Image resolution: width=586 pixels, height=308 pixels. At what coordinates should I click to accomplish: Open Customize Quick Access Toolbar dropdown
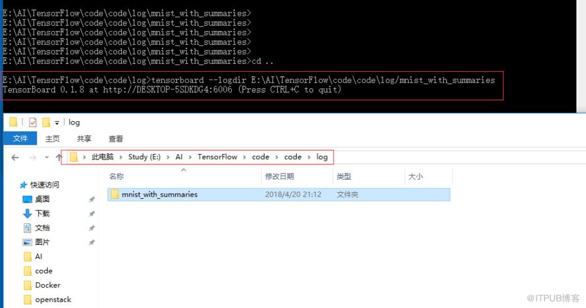[57, 122]
